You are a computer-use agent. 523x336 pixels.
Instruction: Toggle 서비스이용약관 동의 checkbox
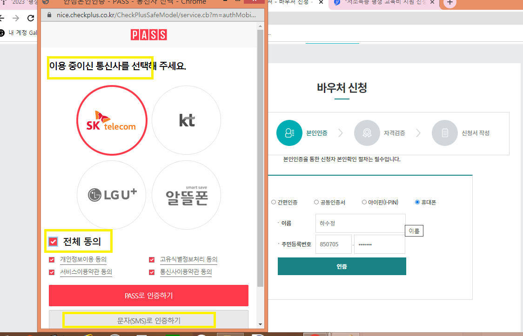pyautogui.click(x=52, y=272)
